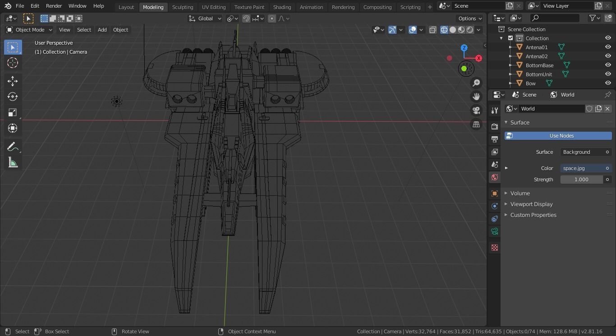
Task: Unlink the World datablock with X
Action: 607,109
